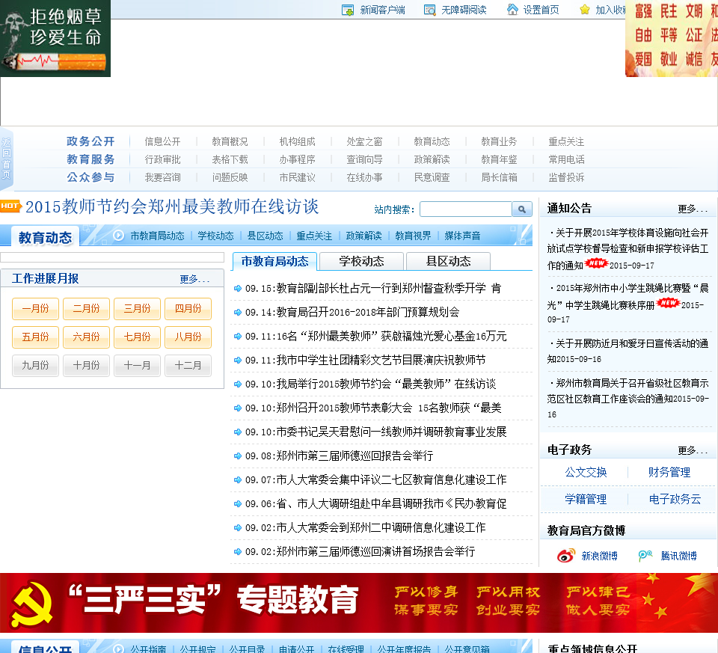This screenshot has height=653, width=718.
Task: Click 媒体声音 in the 教育动态 bar
Action: [462, 236]
